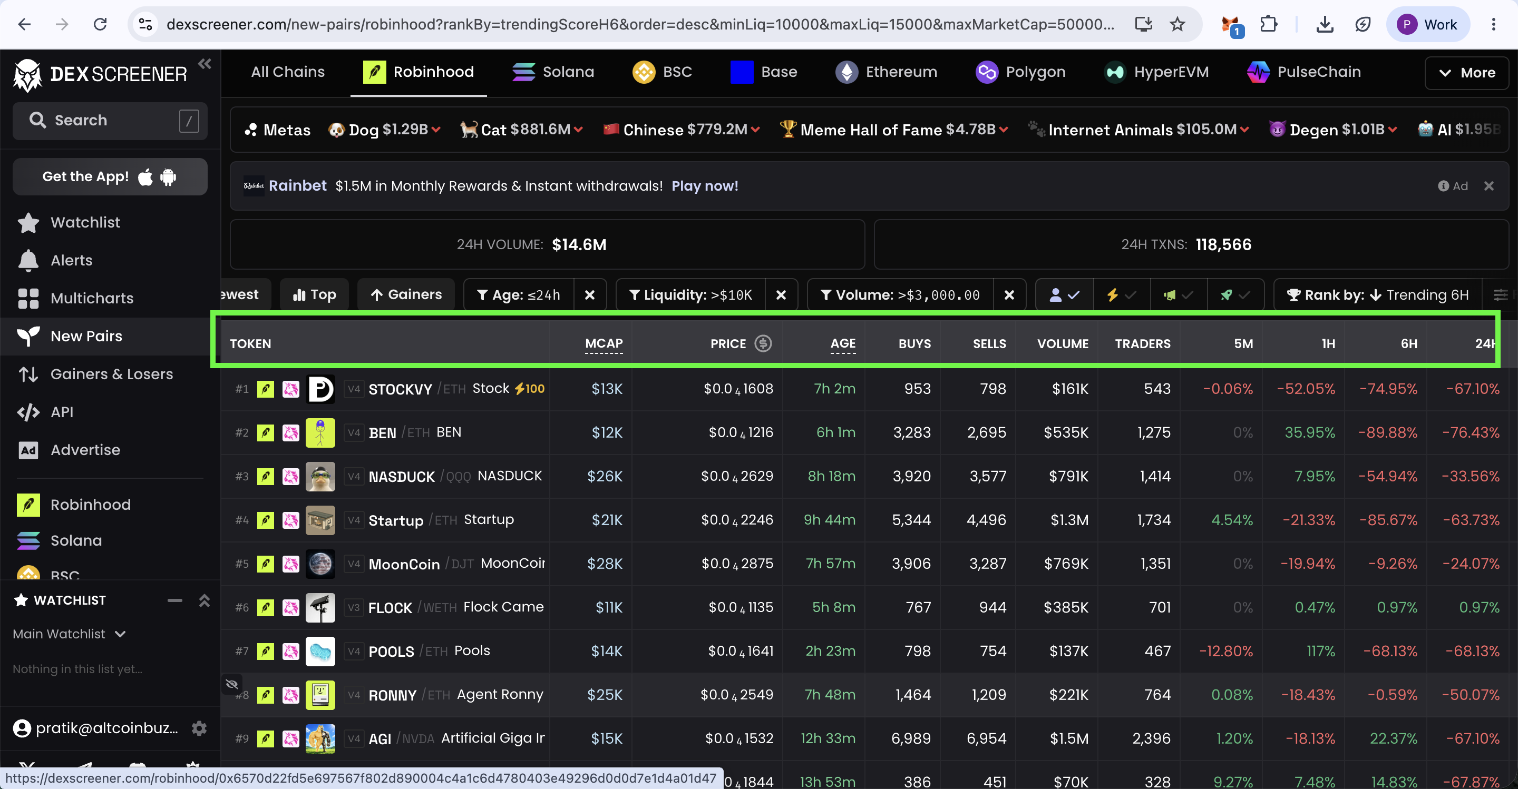This screenshot has height=789, width=1518.
Task: Expand Meme Hall of Fame meta
Action: click(x=894, y=130)
